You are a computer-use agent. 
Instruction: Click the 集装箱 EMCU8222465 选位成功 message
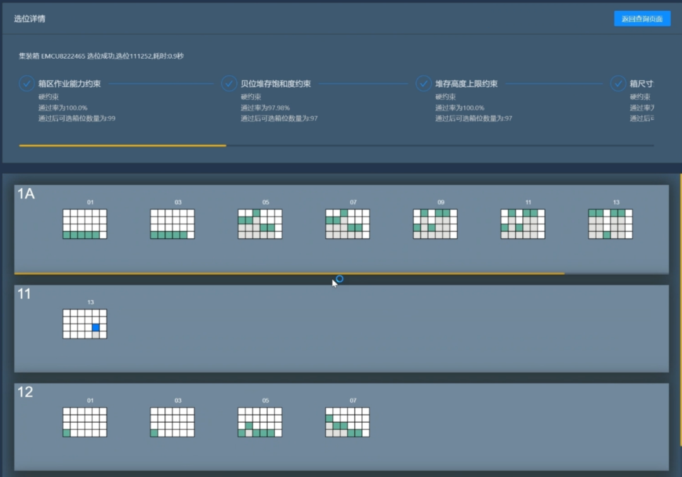point(101,56)
